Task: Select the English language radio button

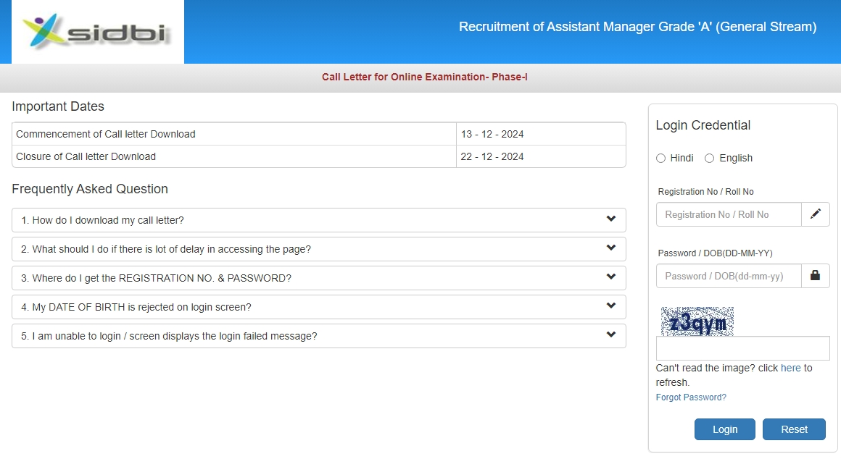Action: point(710,159)
